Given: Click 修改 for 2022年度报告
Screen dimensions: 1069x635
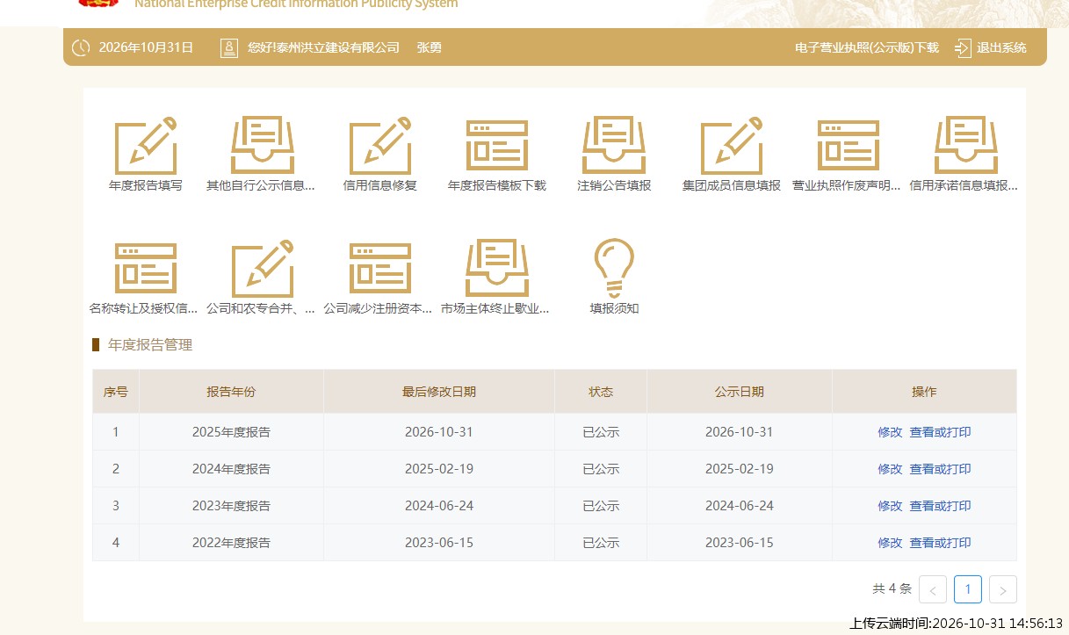Looking at the screenshot, I should 890,543.
